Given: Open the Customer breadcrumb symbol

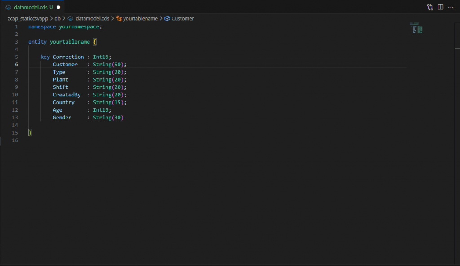Looking at the screenshot, I should click(x=182, y=18).
